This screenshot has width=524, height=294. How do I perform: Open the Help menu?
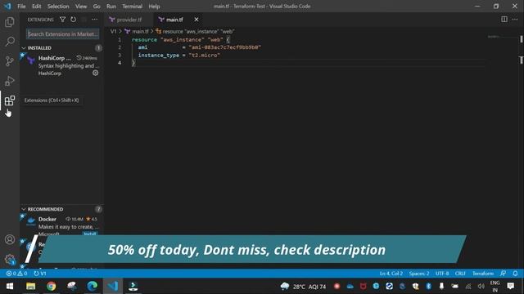(154, 7)
